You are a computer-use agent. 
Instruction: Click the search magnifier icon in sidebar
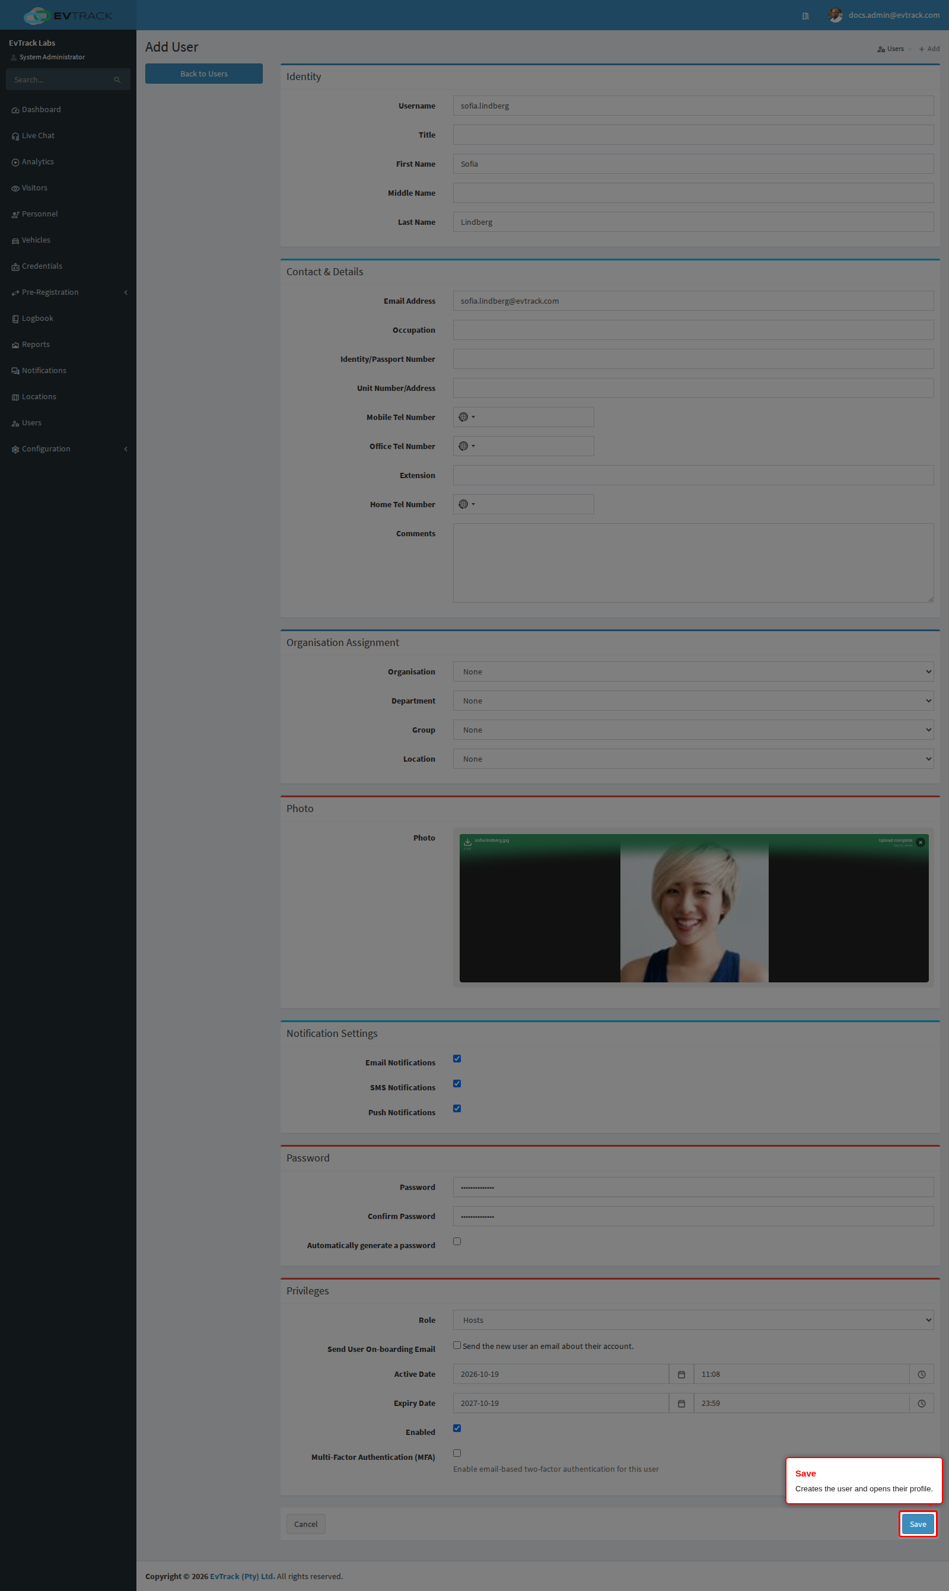(x=117, y=80)
